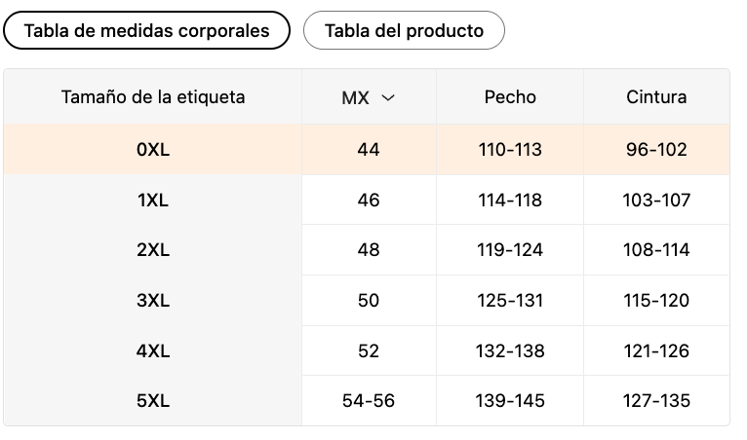Click the Cintura column header
The width and height of the screenshot is (747, 440).
(x=656, y=97)
